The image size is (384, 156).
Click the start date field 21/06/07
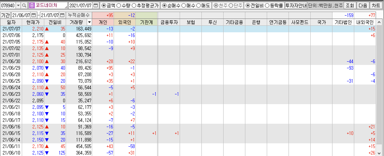tap(21, 15)
